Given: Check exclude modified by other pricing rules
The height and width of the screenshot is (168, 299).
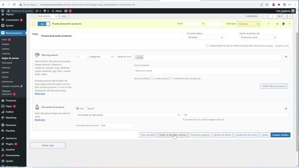Looking at the screenshot, I should point(171,78).
